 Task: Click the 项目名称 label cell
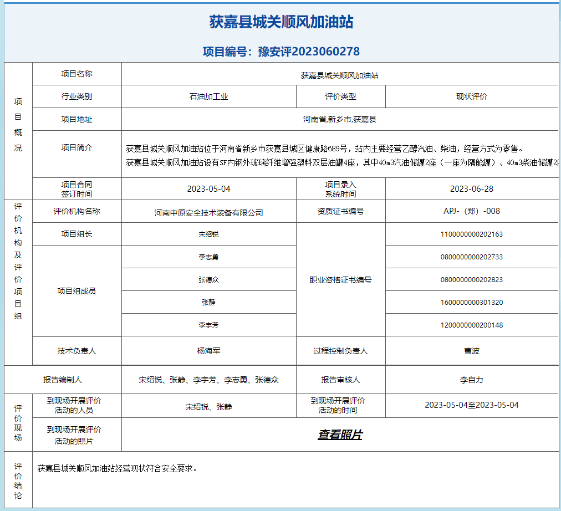point(76,74)
